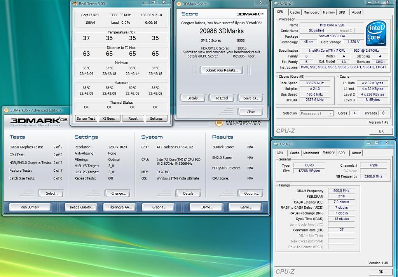Select the Memory tab in the CPU-Z processor window
398x277 pixels.
point(329,12)
